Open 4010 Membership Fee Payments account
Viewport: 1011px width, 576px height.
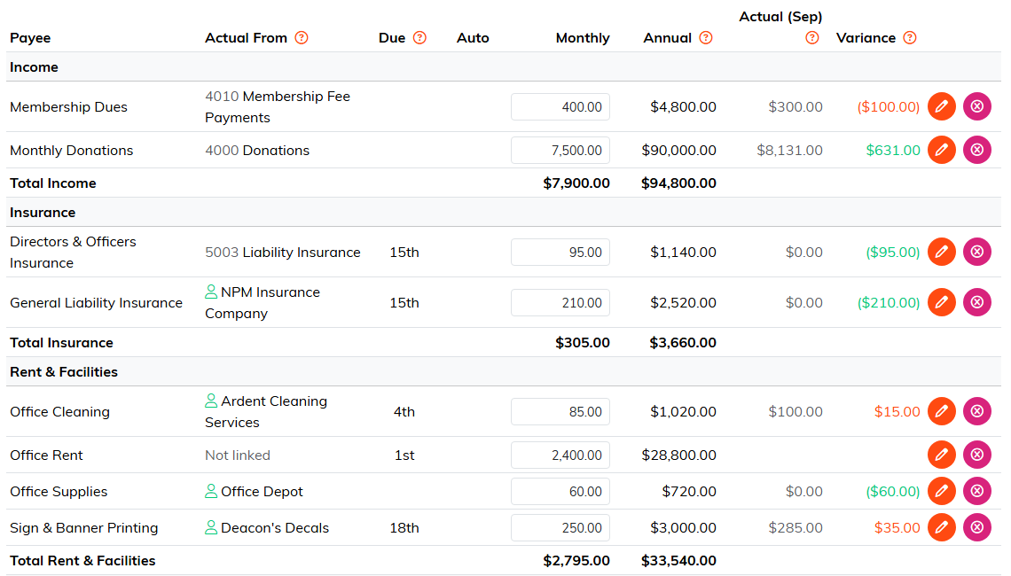(278, 107)
